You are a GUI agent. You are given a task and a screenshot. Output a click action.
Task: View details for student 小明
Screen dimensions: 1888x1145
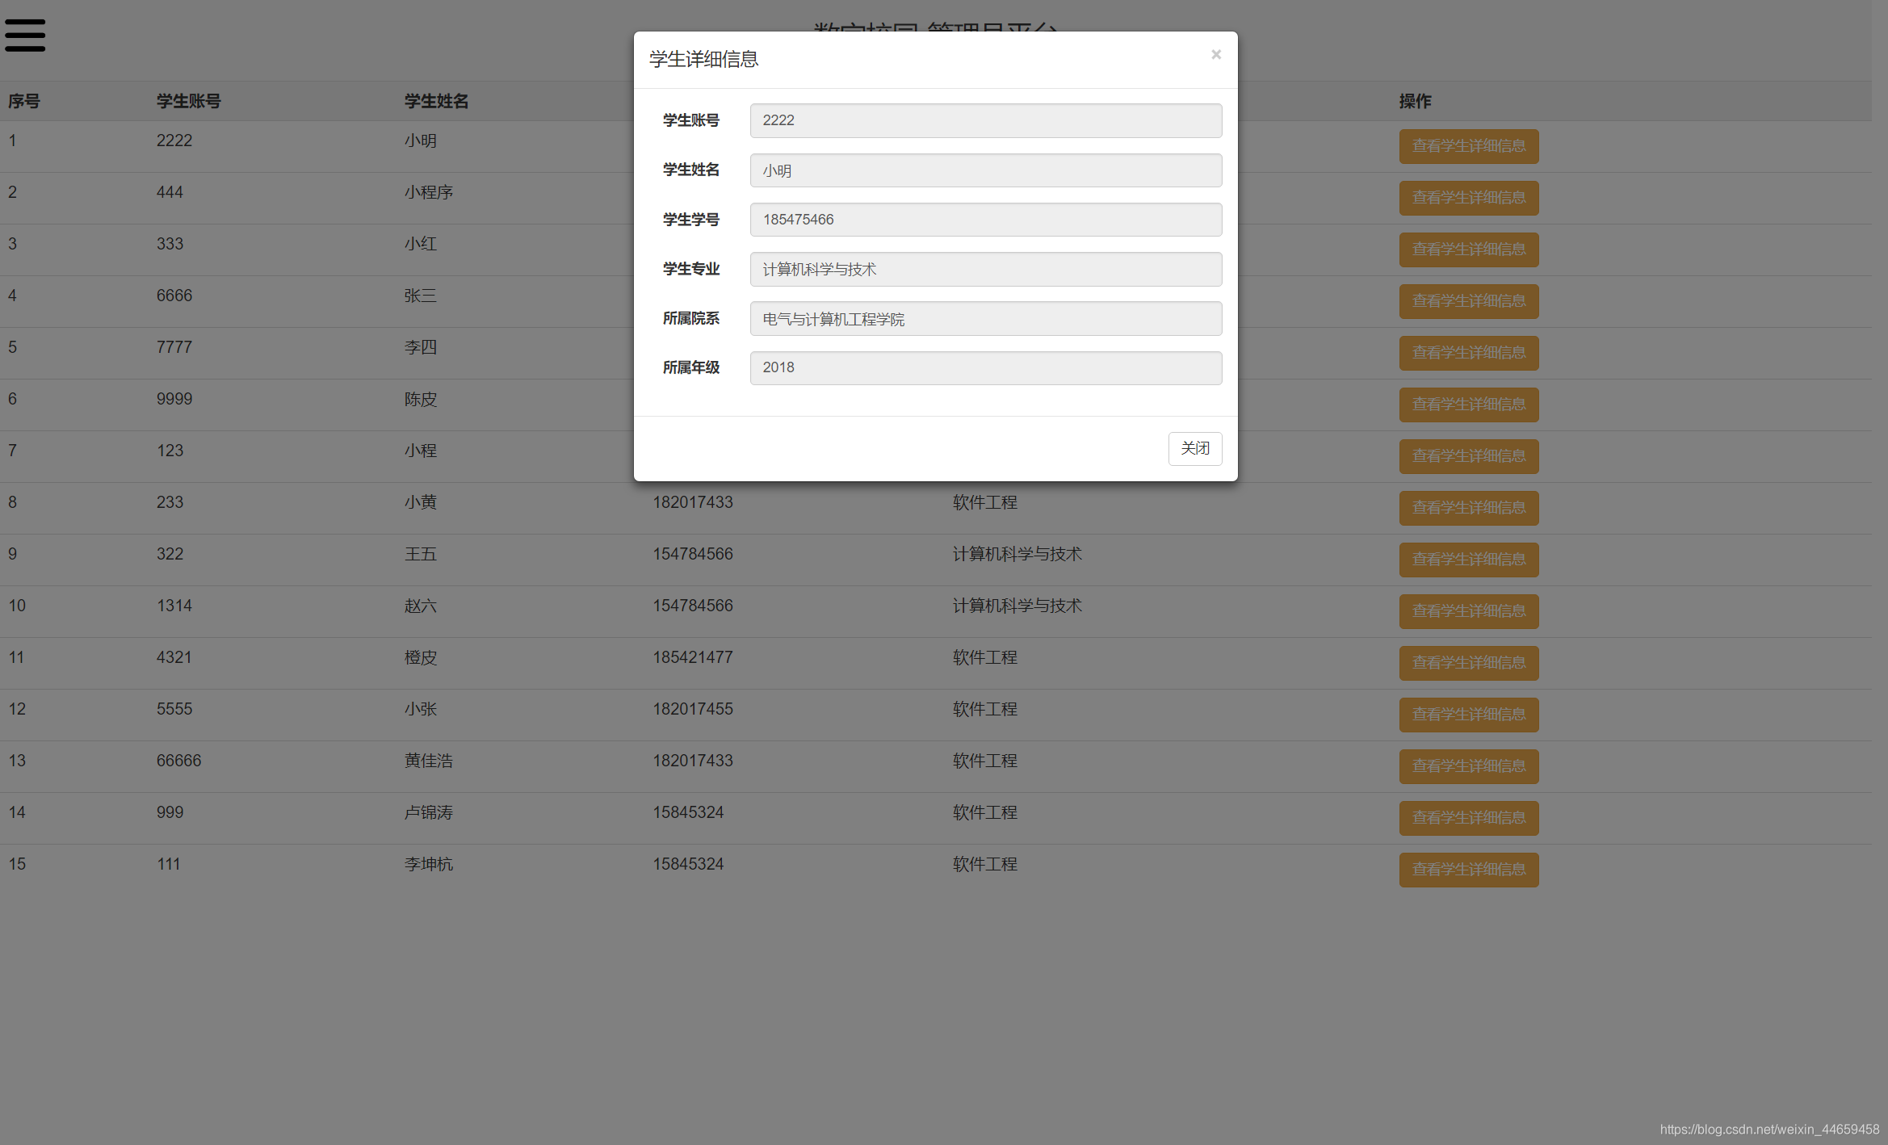tap(1469, 146)
